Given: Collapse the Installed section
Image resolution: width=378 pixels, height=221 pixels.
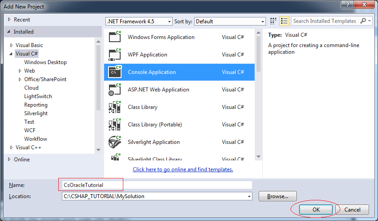Looking at the screenshot, I should (9, 31).
